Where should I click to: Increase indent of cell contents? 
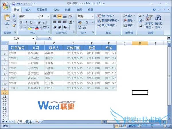[60, 27]
